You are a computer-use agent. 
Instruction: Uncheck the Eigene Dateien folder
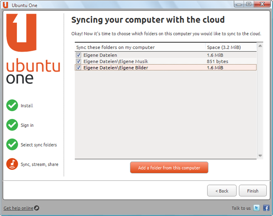coord(78,55)
